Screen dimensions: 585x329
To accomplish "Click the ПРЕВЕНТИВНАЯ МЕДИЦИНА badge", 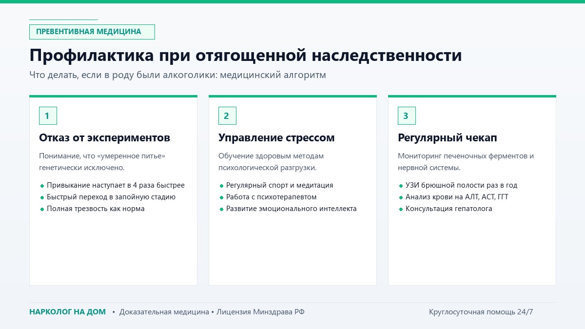I will tap(92, 32).
